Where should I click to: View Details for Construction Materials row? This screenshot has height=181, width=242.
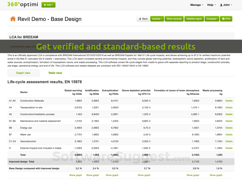pyautogui.click(x=229, y=101)
